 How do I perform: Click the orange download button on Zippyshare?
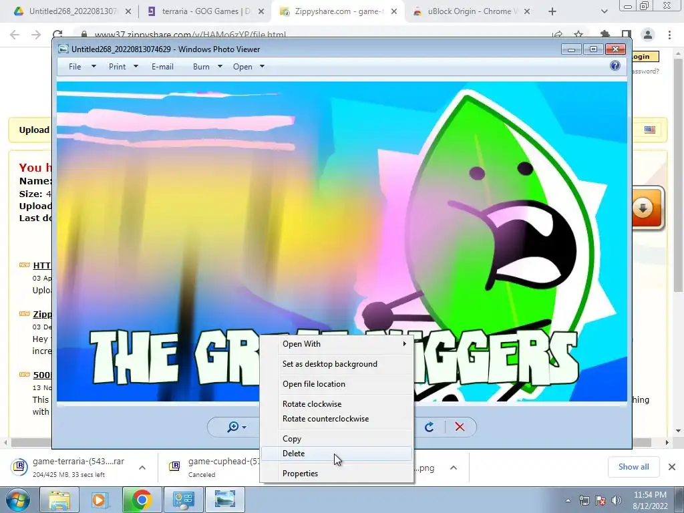647,208
